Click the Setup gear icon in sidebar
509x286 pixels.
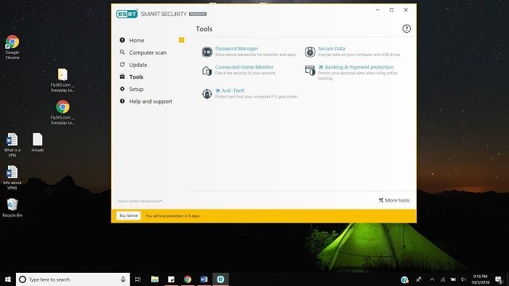[x=122, y=89]
